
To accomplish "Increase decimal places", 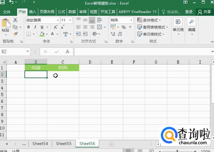I will coord(113,34).
